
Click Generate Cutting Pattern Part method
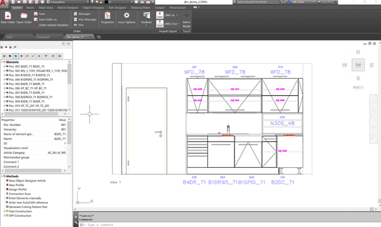point(28,207)
